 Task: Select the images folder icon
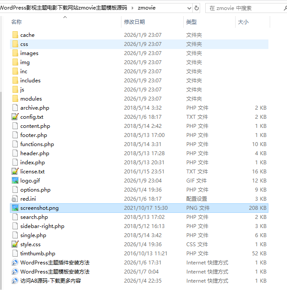[15, 53]
